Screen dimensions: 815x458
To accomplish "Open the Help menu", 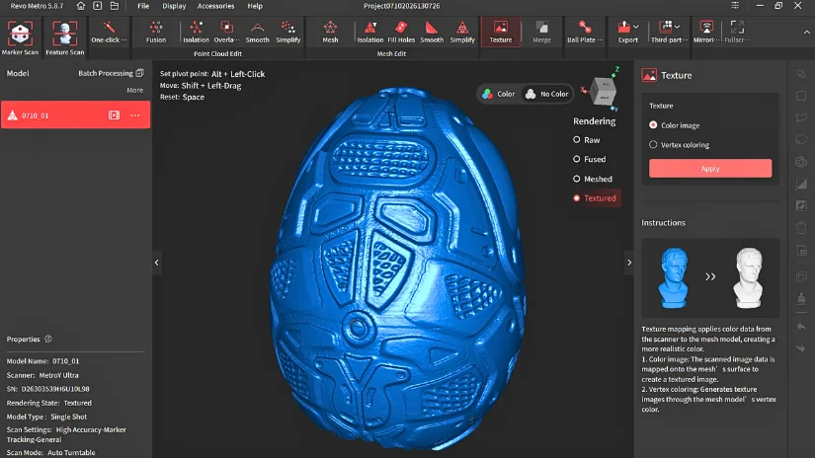I will [255, 6].
